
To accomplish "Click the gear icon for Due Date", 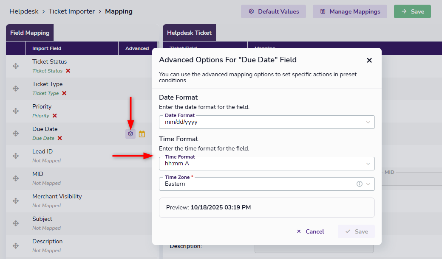I will pos(130,134).
